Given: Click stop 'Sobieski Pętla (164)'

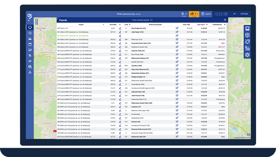Looking at the screenshot, I should 138,92.
